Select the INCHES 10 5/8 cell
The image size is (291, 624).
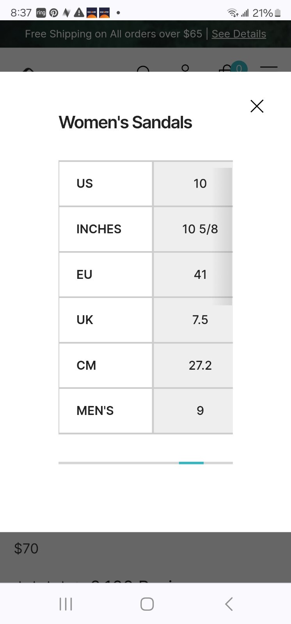(x=193, y=229)
